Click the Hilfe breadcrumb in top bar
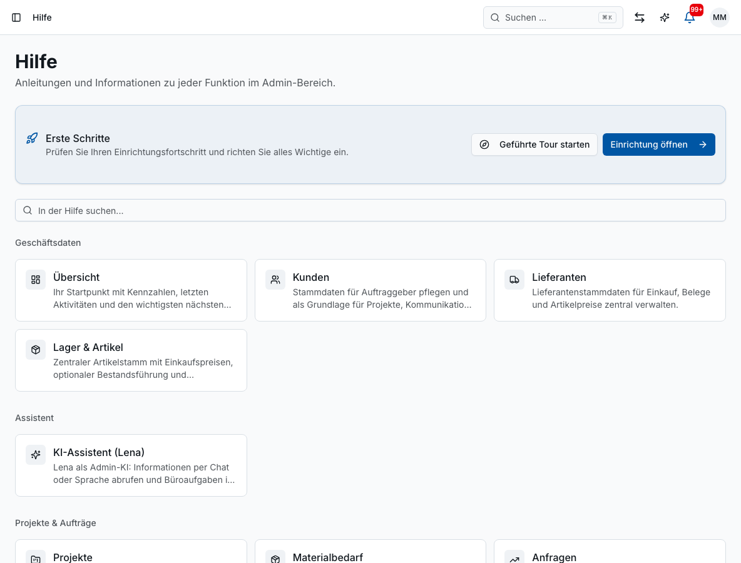 tap(42, 18)
